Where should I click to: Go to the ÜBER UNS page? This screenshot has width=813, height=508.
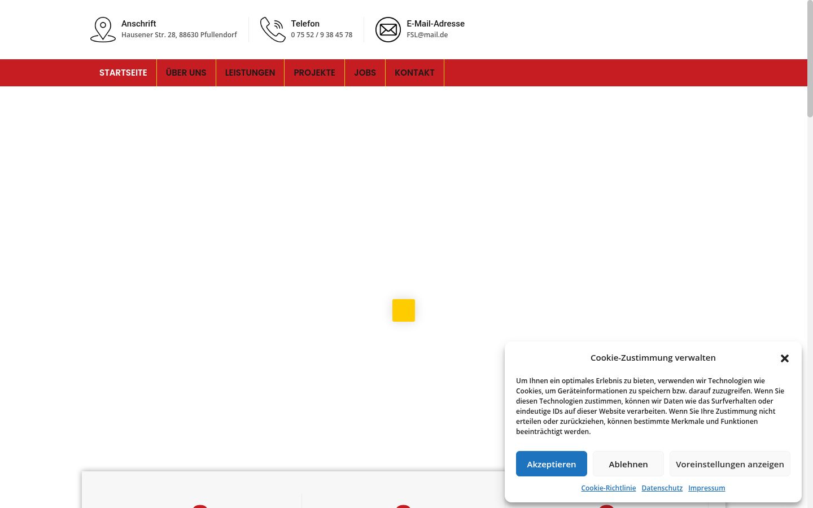tap(186, 73)
